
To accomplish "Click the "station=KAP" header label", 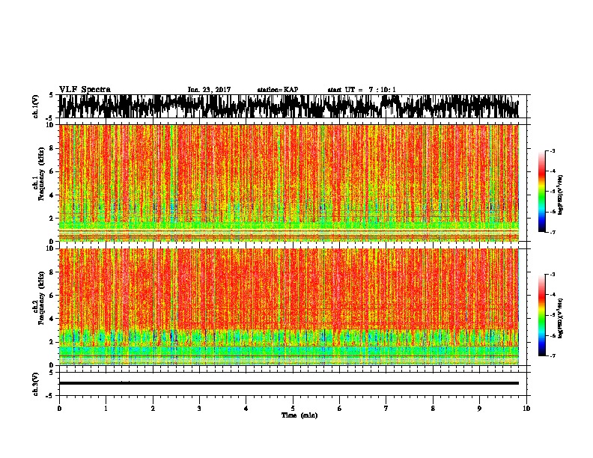I will pos(278,90).
